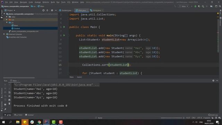This screenshot has height=125, width=222.
Task: Open the Project view dropdown
Action: point(10,10)
